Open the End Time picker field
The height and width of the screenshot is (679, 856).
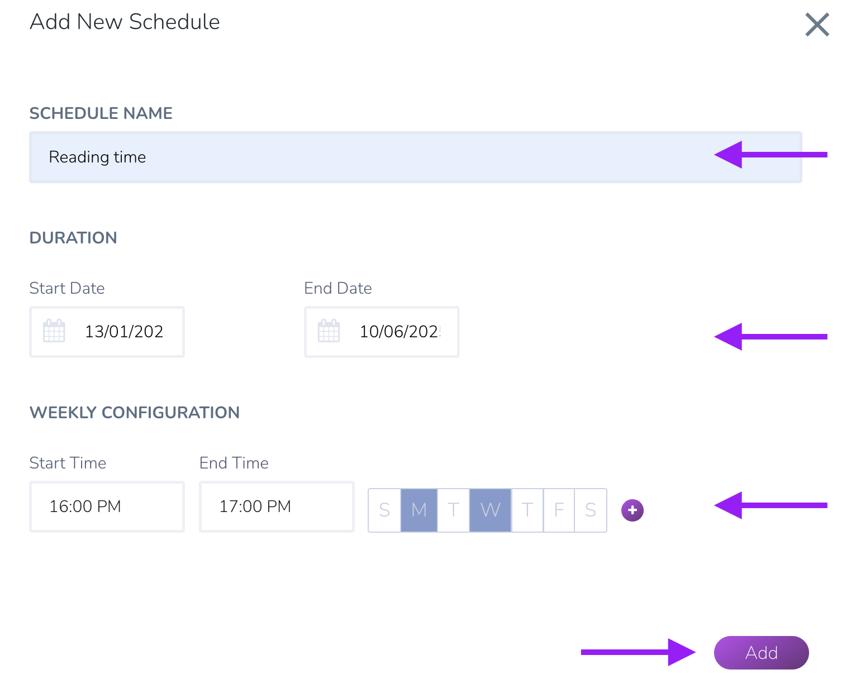click(277, 506)
